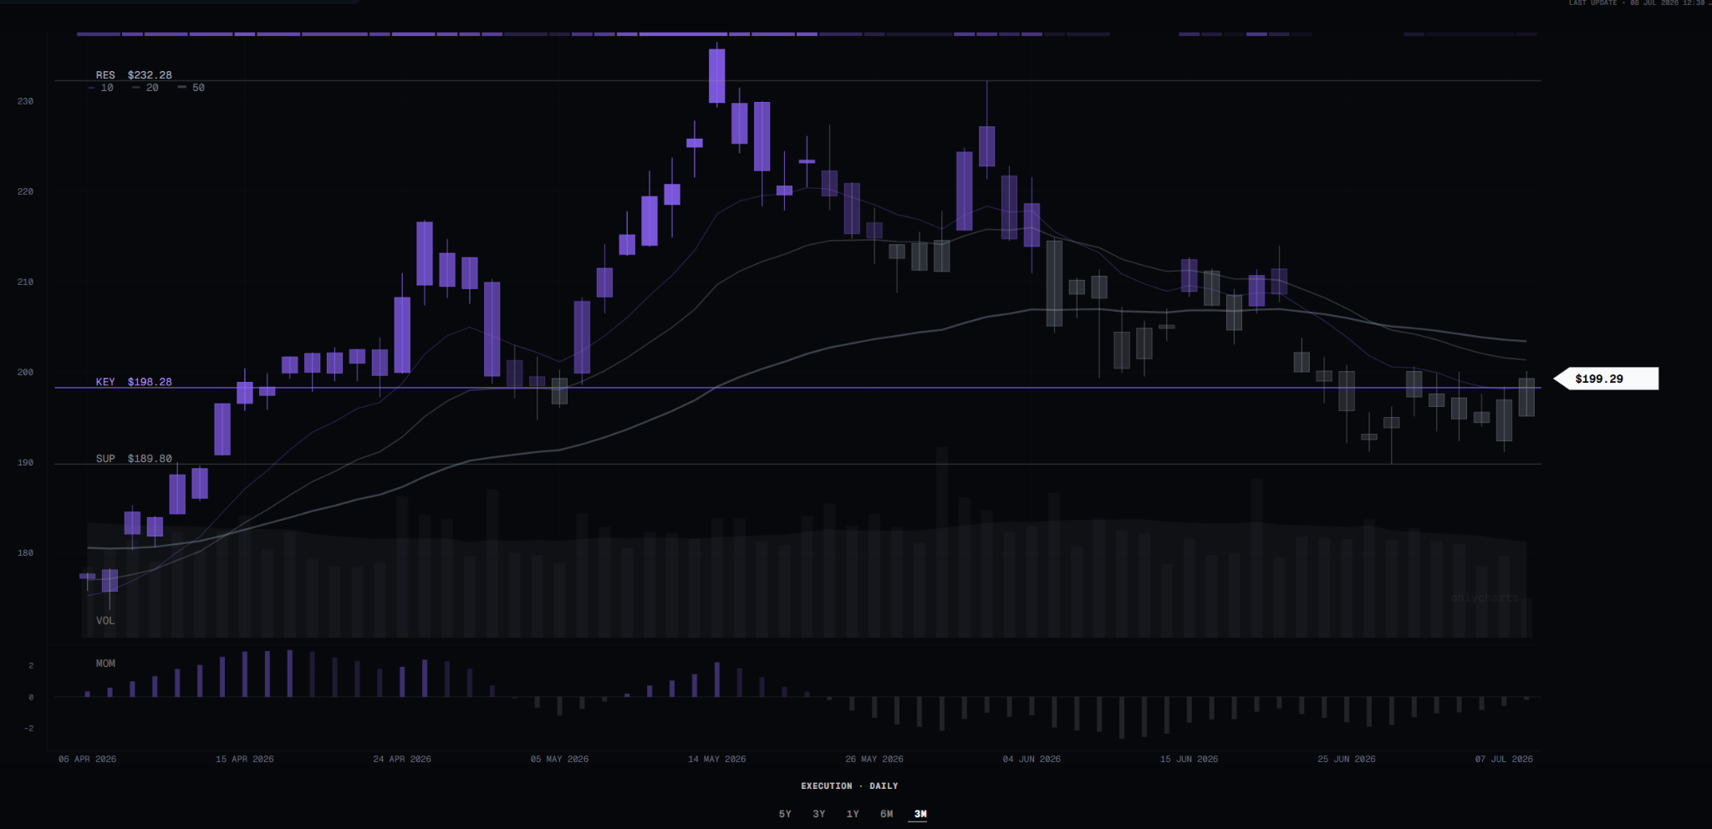
Task: Select the 1Y time range
Action: coord(853,814)
